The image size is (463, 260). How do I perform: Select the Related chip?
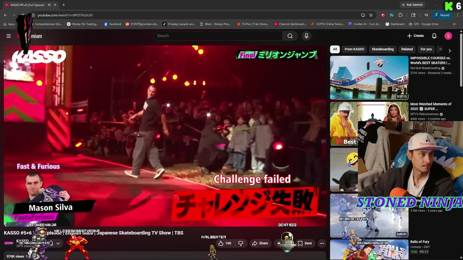(407, 49)
